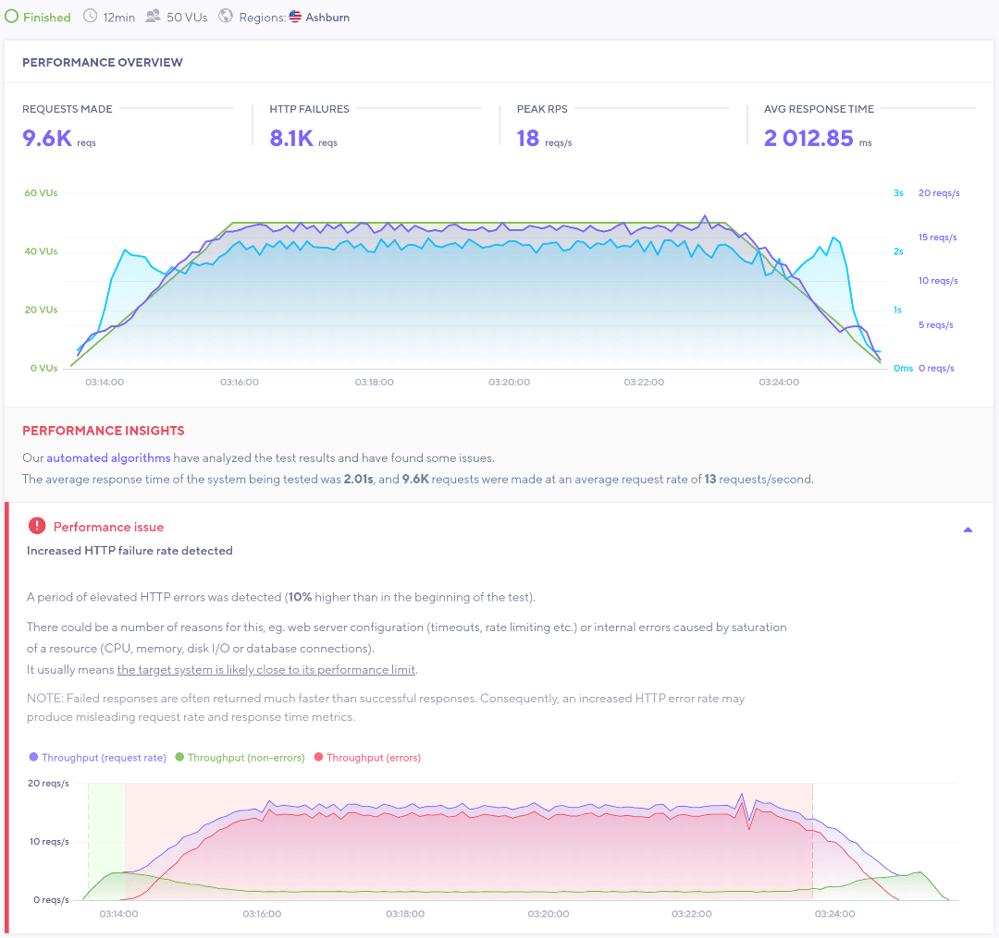Expand the HTTP FAILURES metric details
This screenshot has height=938, width=999.
[374, 125]
